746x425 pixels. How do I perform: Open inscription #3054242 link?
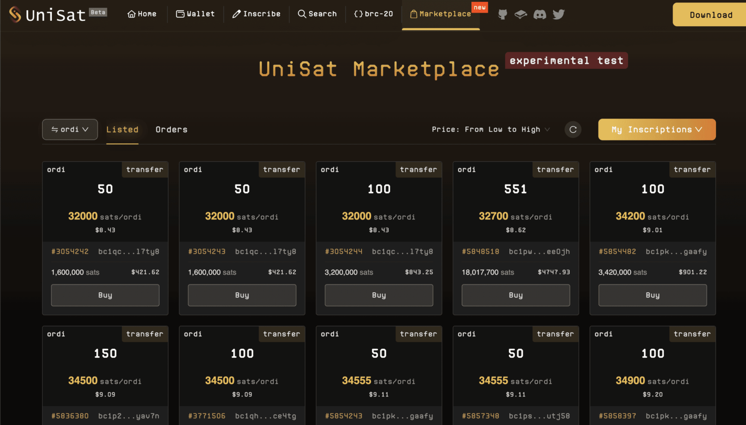coord(70,252)
